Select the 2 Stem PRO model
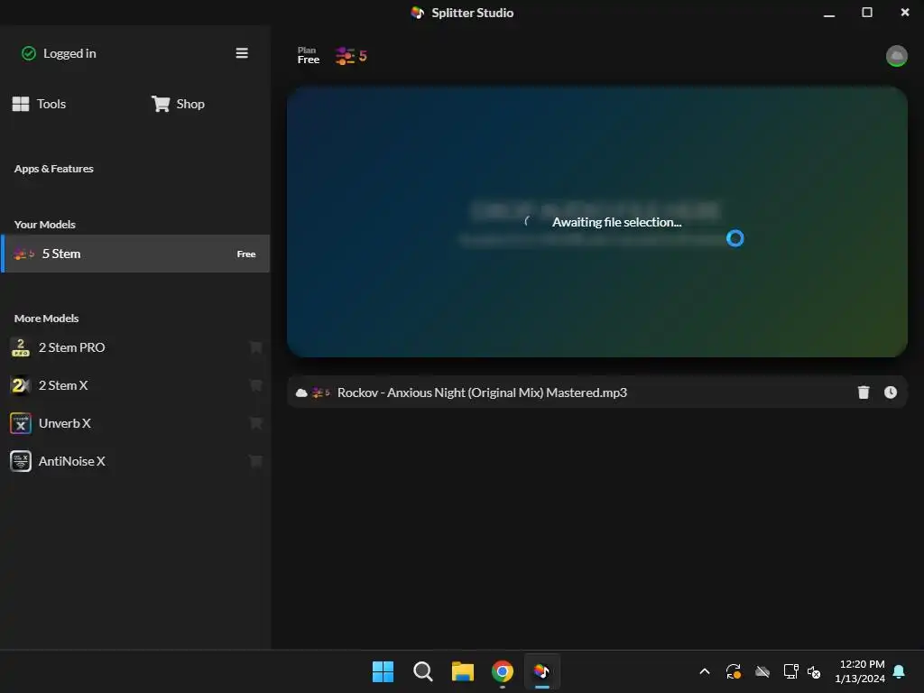 [135, 347]
